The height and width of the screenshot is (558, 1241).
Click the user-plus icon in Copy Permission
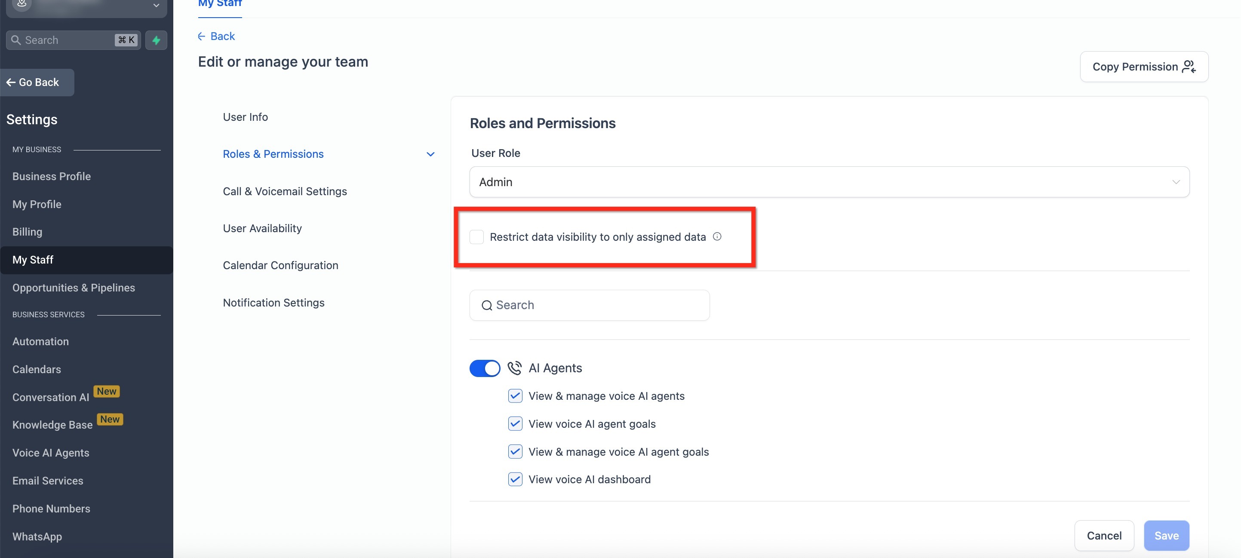pyautogui.click(x=1189, y=67)
